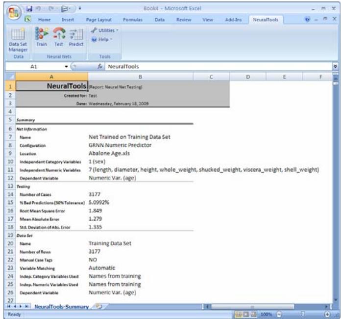
Task: Go to previous sheet navigation arrow
Action: (15, 306)
